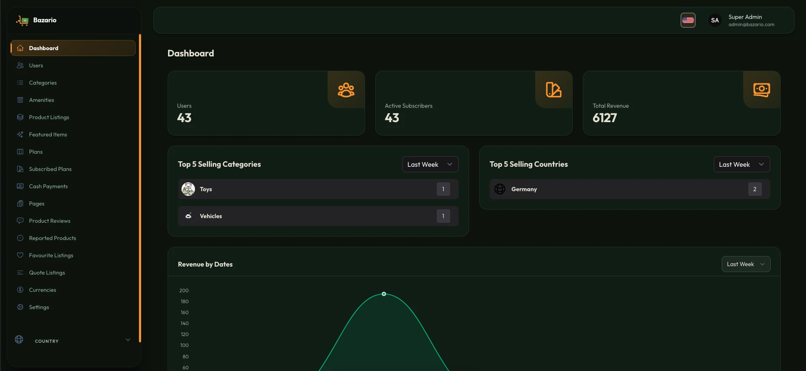Click the Vehicles sales count badge
This screenshot has width=806, height=371.
click(x=443, y=216)
